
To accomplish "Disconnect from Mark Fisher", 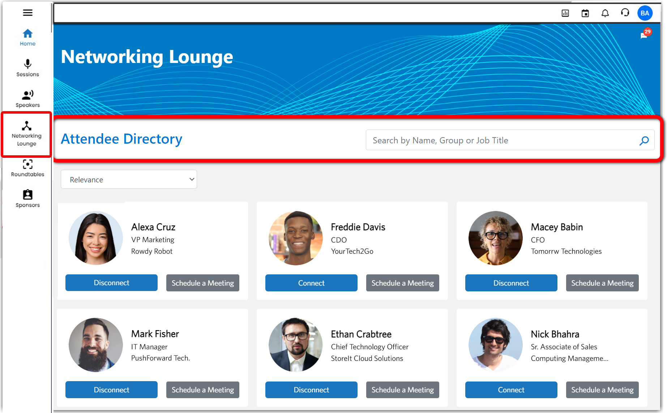I will click(x=111, y=390).
